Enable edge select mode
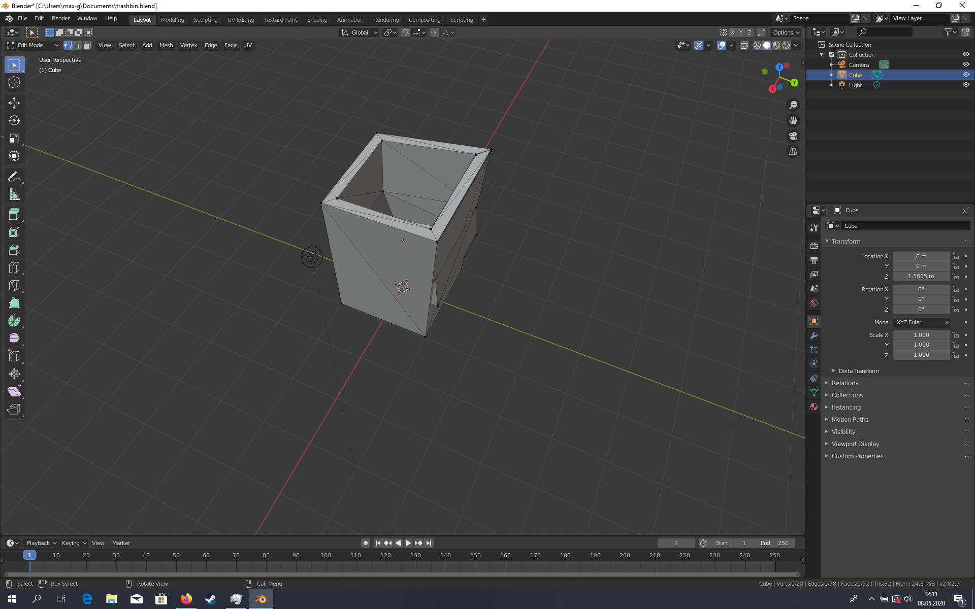This screenshot has width=975, height=609. [78, 45]
